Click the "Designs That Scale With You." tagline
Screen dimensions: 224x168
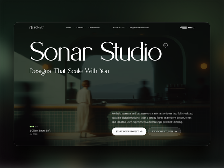click(x=69, y=71)
